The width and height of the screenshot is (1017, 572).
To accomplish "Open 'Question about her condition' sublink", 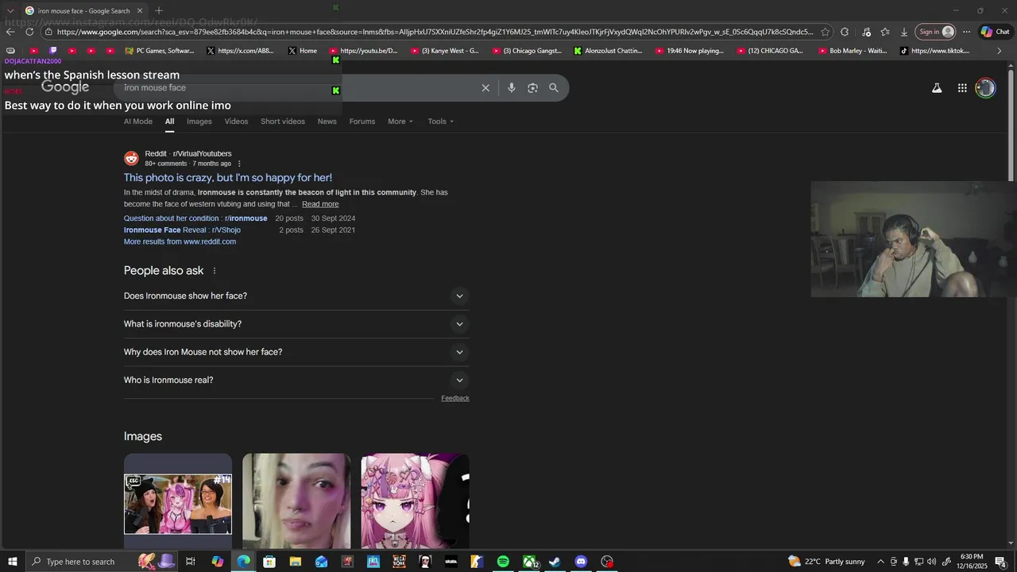I will (x=195, y=218).
